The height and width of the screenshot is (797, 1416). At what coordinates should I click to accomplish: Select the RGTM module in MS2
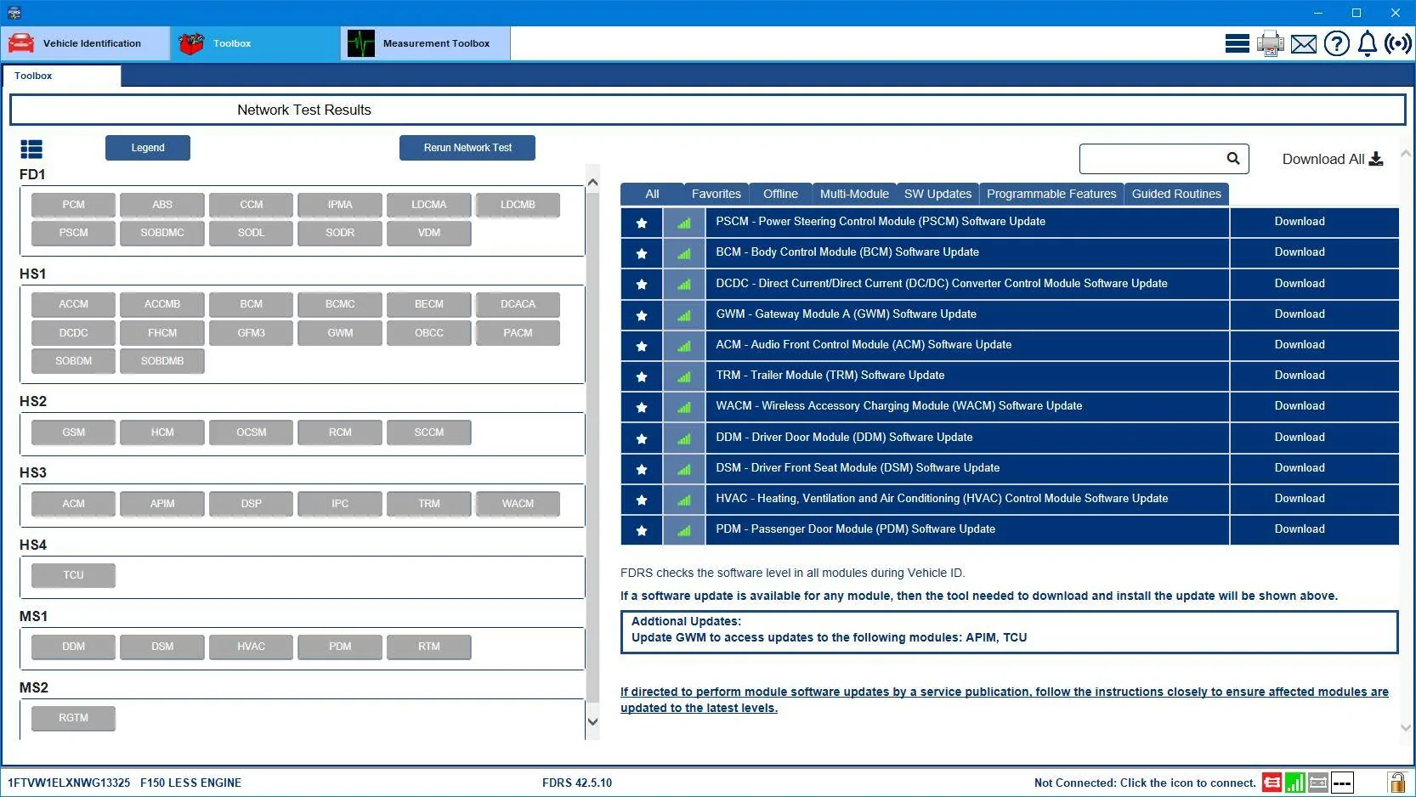coord(73,718)
